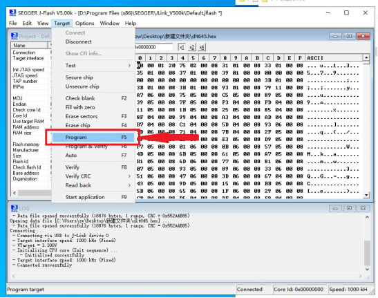Image resolution: width=378 pixels, height=298 pixels.
Task: Click the SEGGER J-Flash title bar icon
Action: coord(12,12)
